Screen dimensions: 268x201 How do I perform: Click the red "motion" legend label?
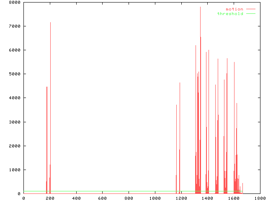234,9
